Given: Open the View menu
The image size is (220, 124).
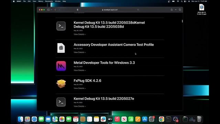Looking at the screenshot, I should [x=34, y=1].
